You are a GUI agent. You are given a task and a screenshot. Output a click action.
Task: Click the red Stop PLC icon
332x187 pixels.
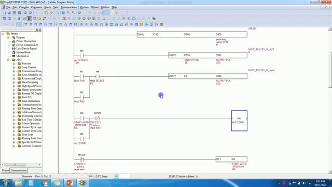click(84, 19)
